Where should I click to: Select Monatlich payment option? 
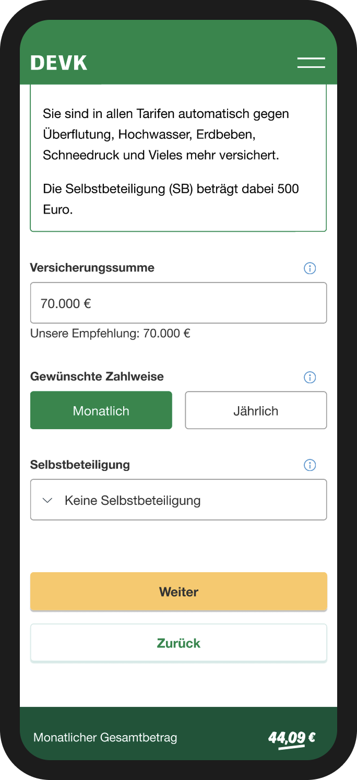click(x=101, y=410)
